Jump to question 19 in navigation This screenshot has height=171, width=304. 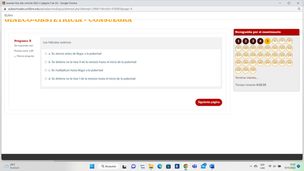[253, 56]
